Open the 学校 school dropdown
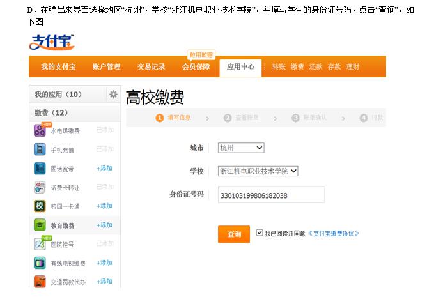This screenshot has width=443, height=297. [x=258, y=171]
